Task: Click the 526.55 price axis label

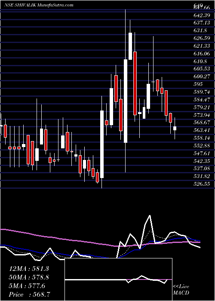Action: coord(202,184)
